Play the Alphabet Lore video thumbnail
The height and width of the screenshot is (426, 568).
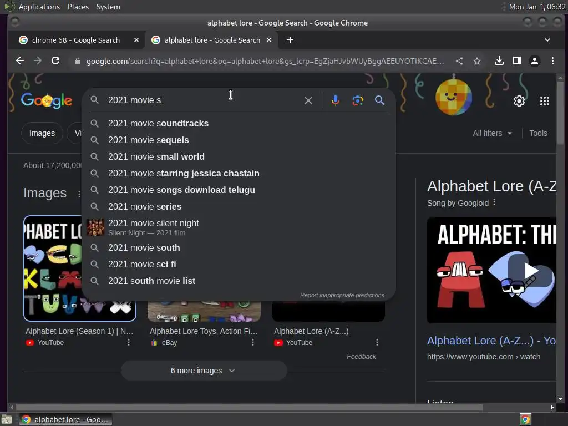pyautogui.click(x=530, y=270)
